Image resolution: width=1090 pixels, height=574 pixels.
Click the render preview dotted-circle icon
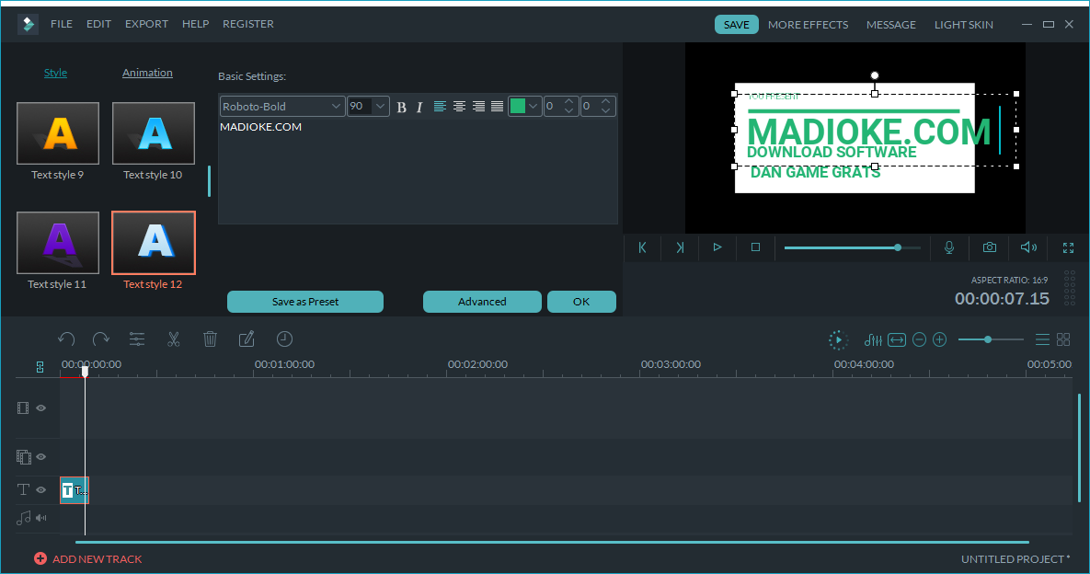pyautogui.click(x=838, y=339)
